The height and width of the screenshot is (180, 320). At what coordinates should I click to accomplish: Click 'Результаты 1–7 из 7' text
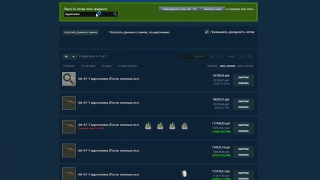[93, 56]
